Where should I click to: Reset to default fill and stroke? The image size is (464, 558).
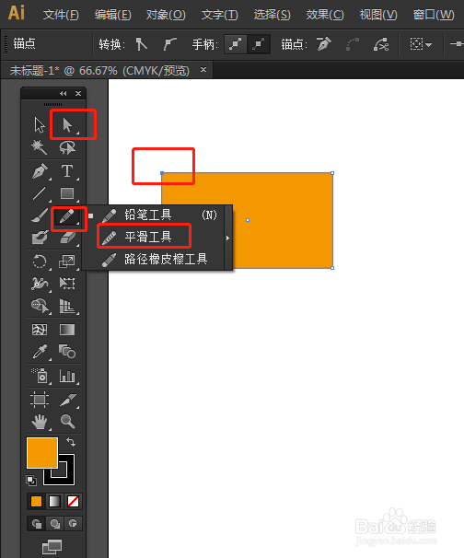pyautogui.click(x=31, y=481)
